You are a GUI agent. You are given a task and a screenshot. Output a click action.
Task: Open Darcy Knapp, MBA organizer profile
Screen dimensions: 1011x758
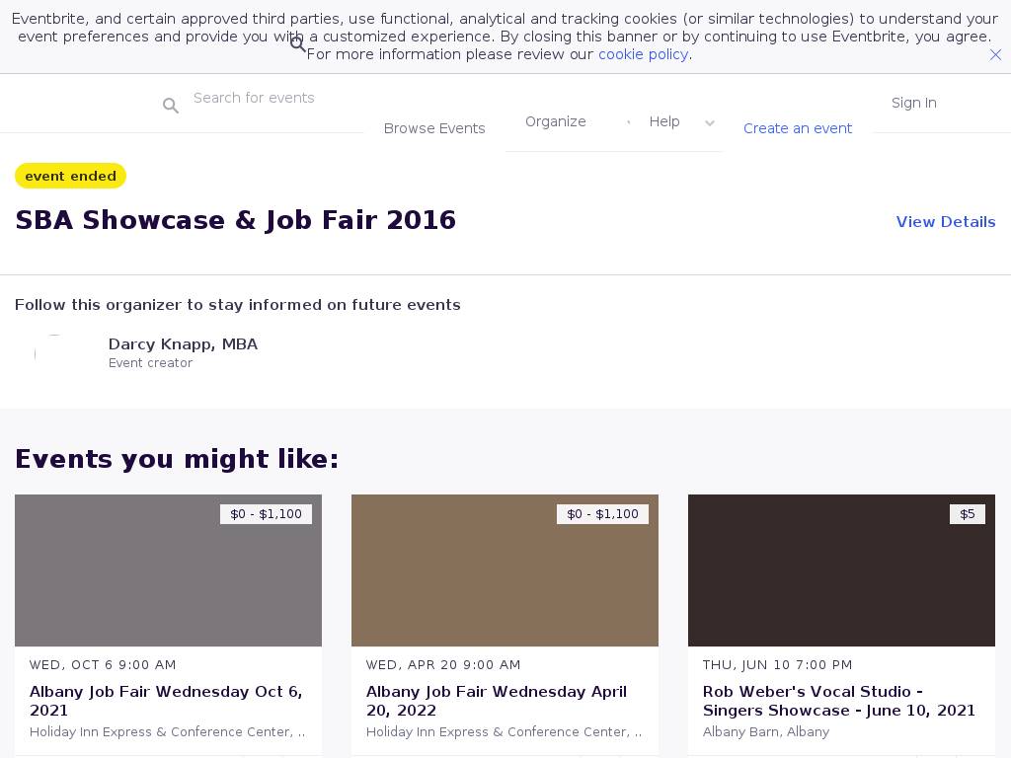pyautogui.click(x=183, y=344)
